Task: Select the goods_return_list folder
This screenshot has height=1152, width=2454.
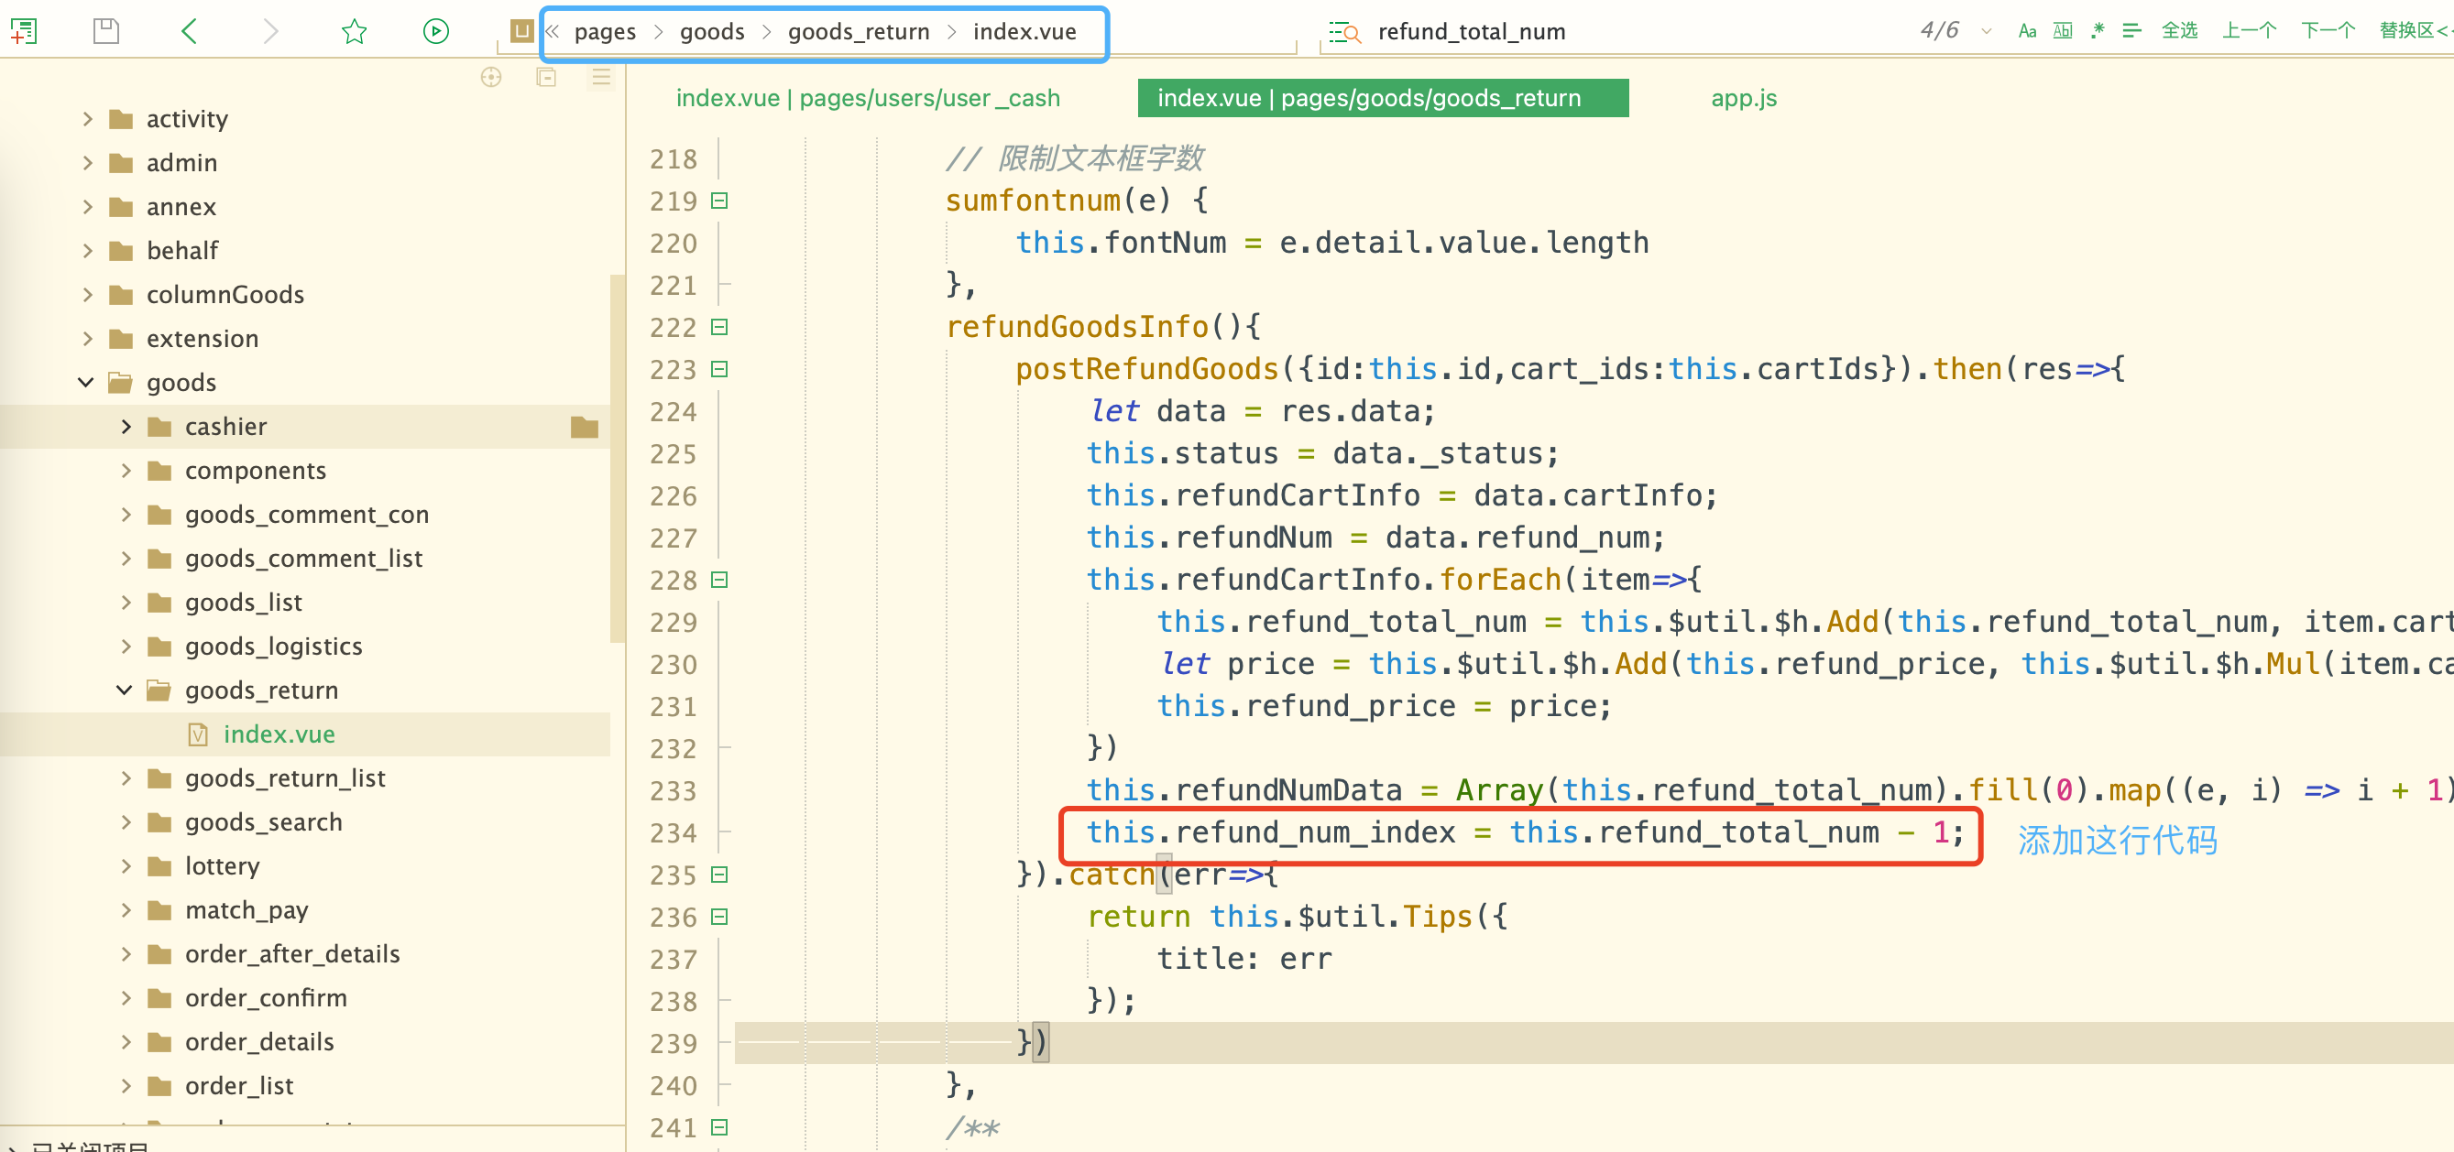Action: [x=285, y=777]
